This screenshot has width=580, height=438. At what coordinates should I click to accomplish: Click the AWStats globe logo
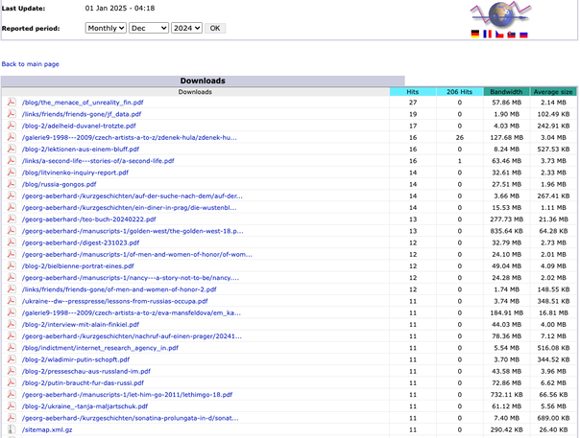500,14
